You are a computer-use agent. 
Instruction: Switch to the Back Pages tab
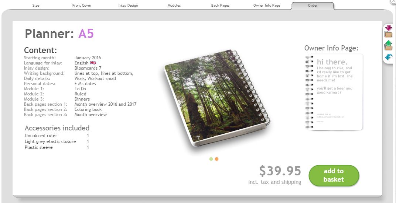pos(220,5)
